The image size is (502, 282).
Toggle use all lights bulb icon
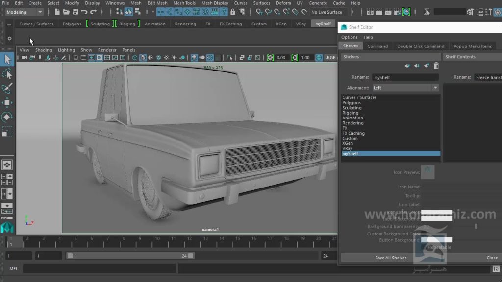click(x=174, y=58)
